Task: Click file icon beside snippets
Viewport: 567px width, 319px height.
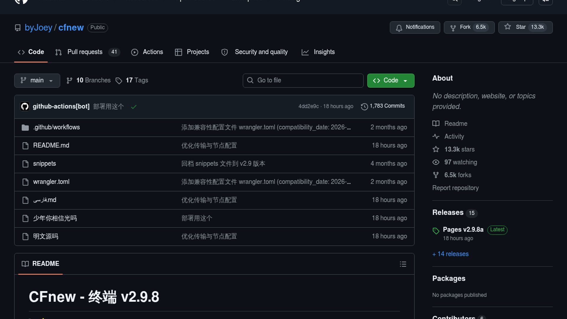Action: point(25,164)
